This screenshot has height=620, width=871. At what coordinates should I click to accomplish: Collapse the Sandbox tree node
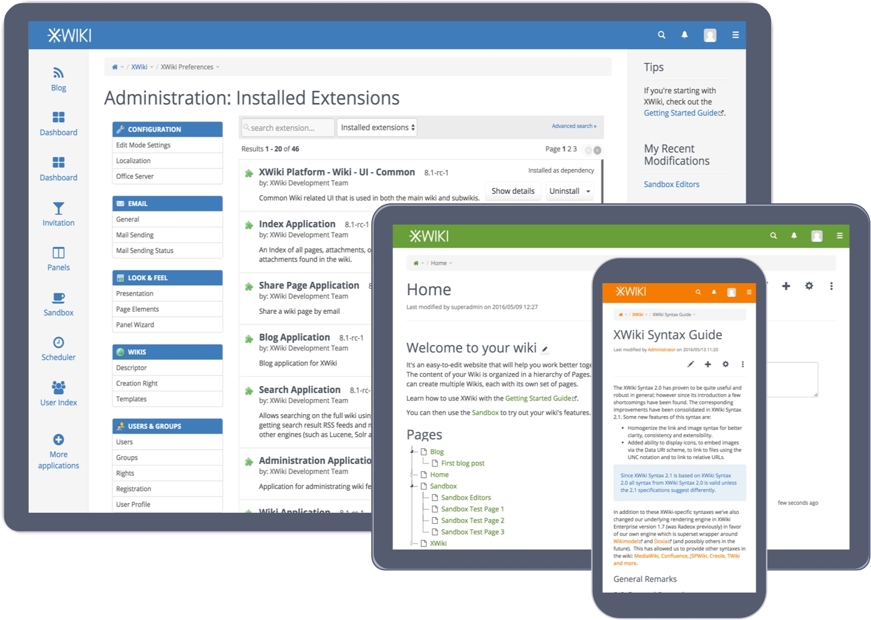coord(412,486)
